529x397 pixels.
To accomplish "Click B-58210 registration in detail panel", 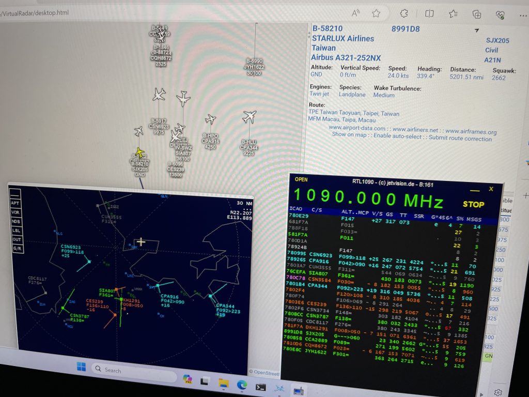I will tap(327, 29).
